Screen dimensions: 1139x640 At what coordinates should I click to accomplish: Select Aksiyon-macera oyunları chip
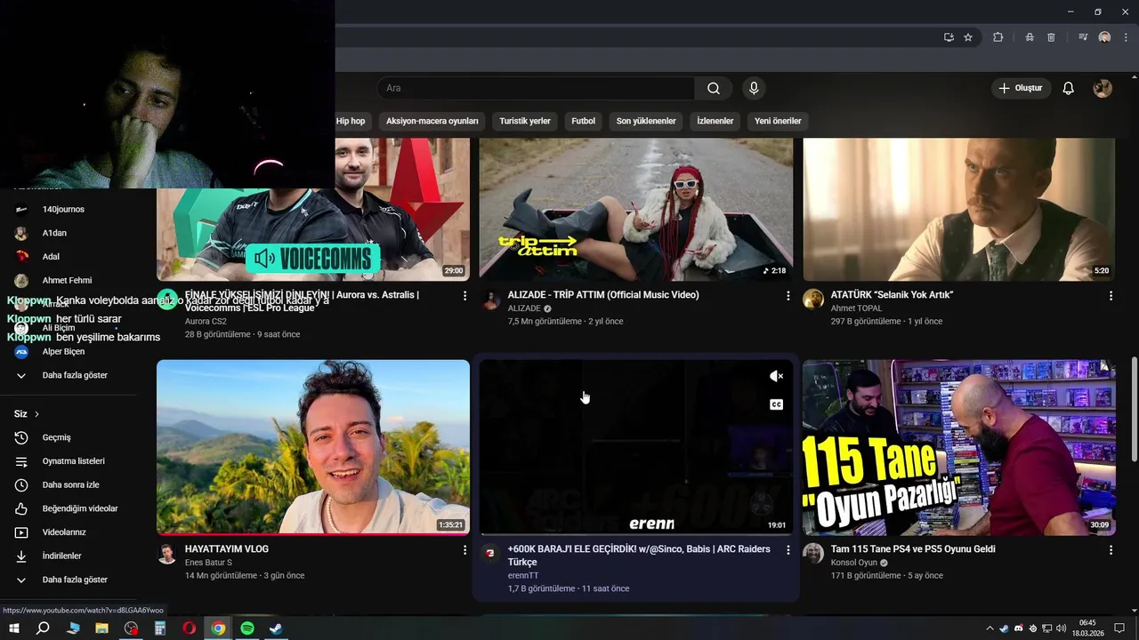point(432,121)
